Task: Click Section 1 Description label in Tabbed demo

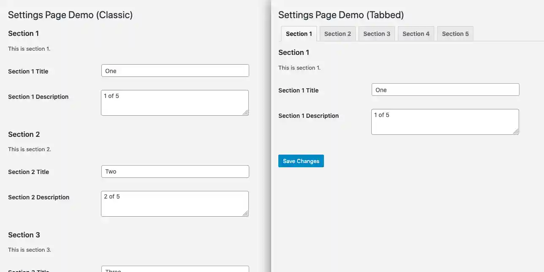Action: coord(309,116)
